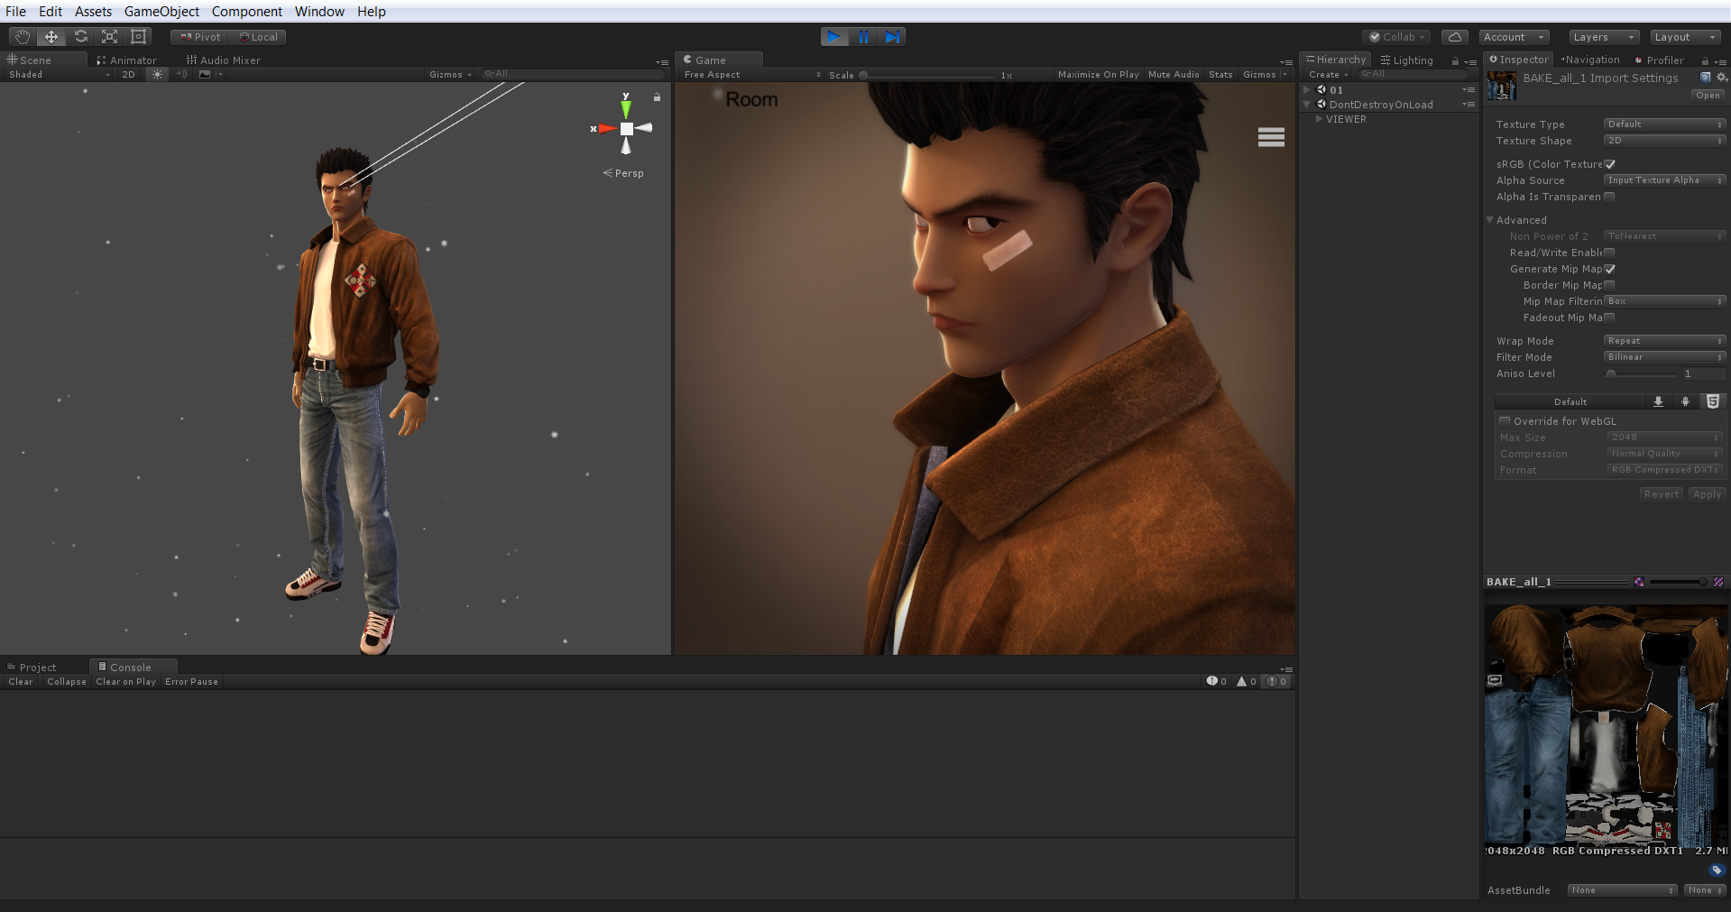
Task: Click the preview mip checker icon
Action: [x=1718, y=582]
